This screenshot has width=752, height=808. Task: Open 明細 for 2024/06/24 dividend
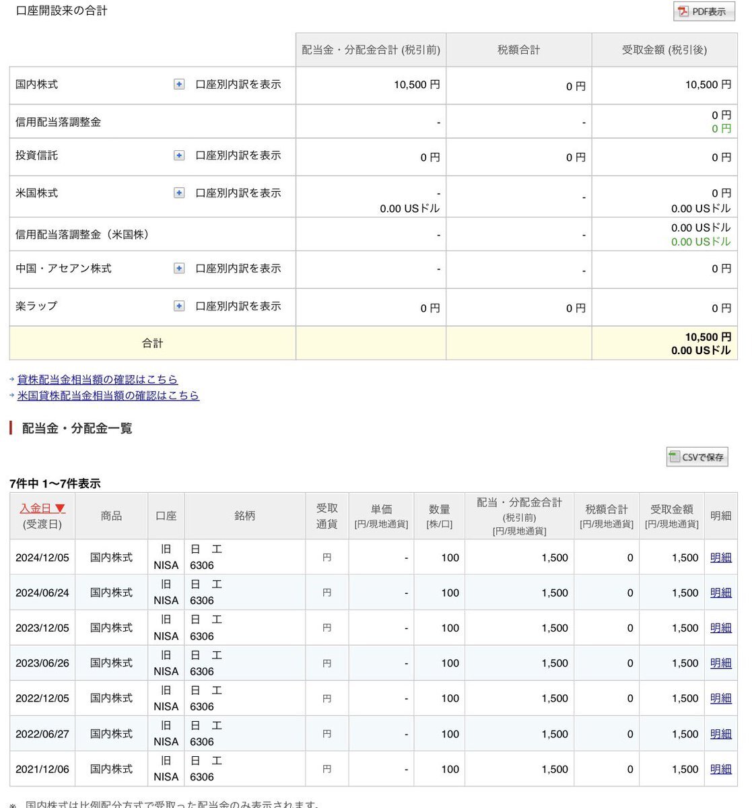[x=720, y=593]
